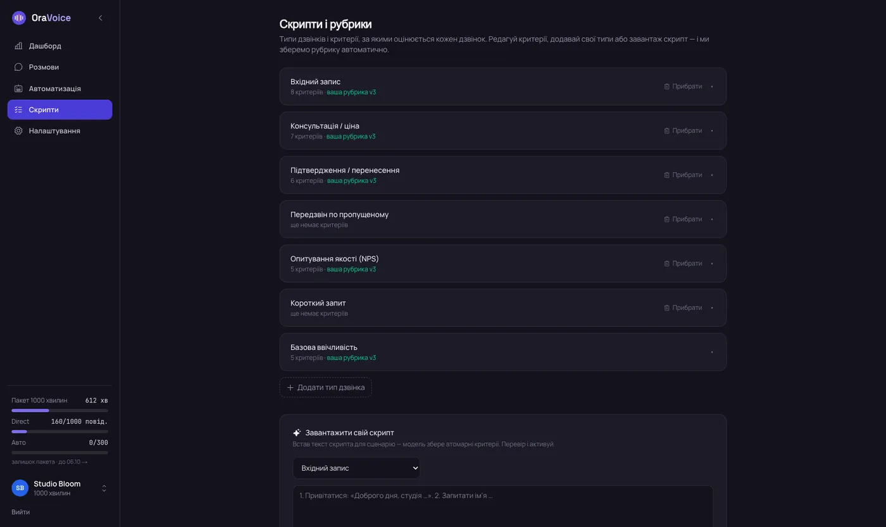The image size is (886, 527).
Task: Click the Пакет 1000 хвилин usage bar
Action: [x=59, y=411]
